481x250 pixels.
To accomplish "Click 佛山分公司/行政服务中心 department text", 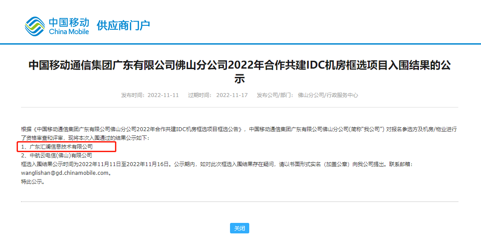I will pos(328,95).
